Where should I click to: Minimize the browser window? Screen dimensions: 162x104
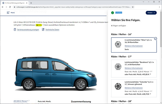(x=149, y=2)
